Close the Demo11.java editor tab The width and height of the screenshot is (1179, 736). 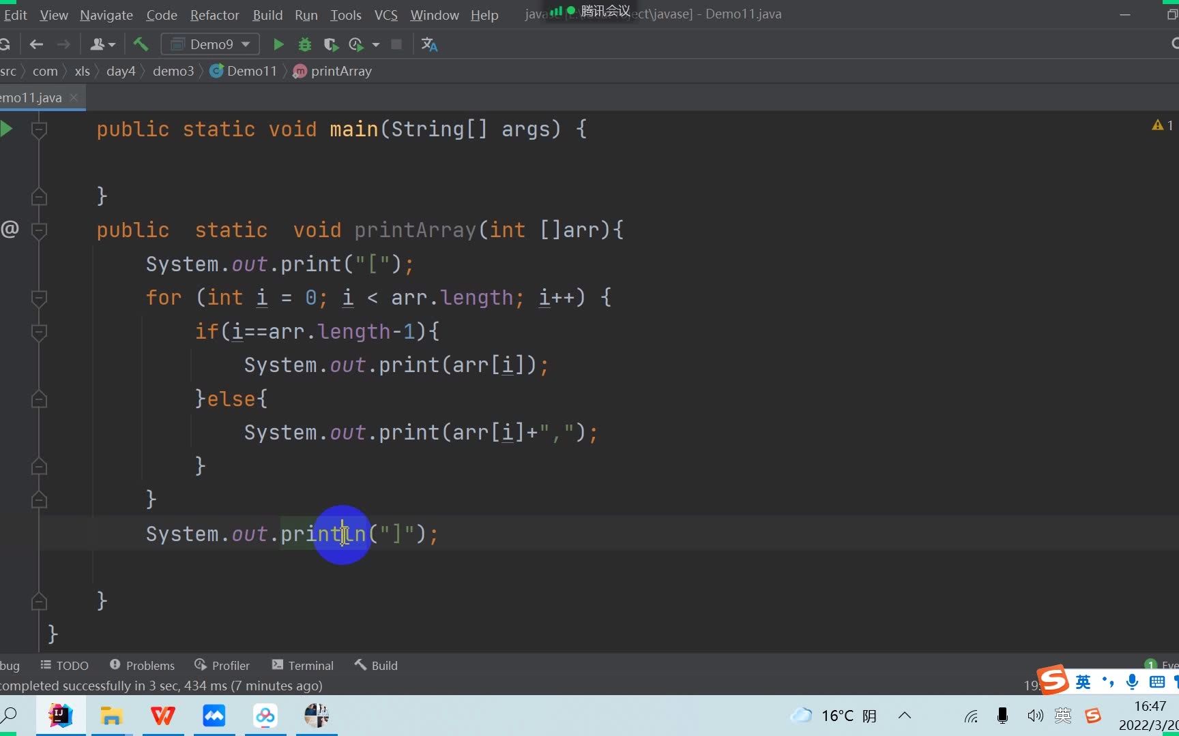click(x=74, y=97)
